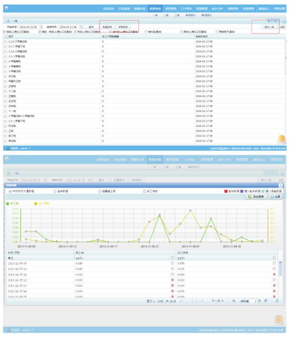Select 统计分析 in the top window menu bar
This screenshot has height=338, width=289.
tap(217, 9)
